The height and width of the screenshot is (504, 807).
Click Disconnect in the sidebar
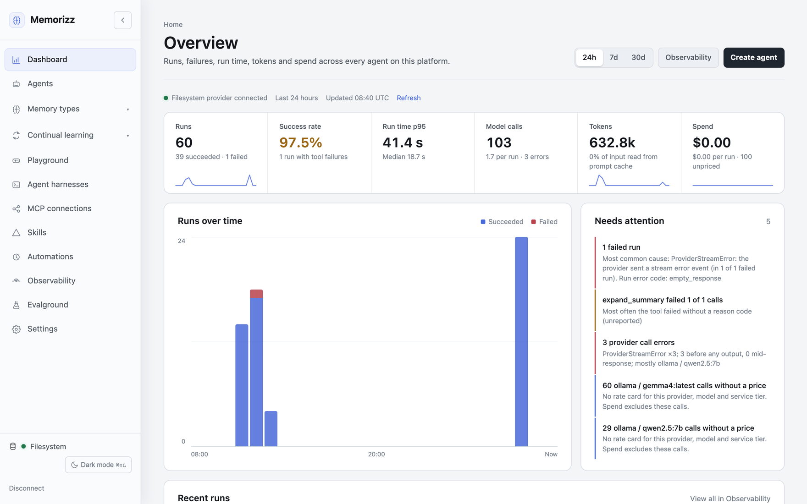pos(27,488)
